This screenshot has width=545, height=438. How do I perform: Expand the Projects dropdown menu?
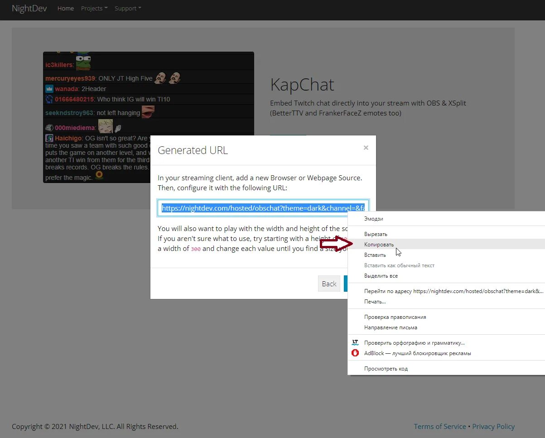(x=94, y=9)
